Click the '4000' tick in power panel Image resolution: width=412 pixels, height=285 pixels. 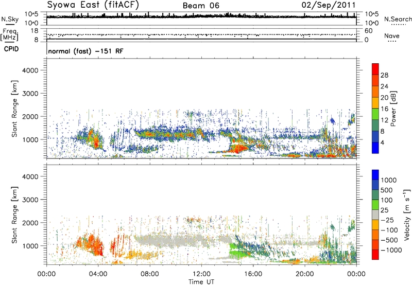(30, 70)
